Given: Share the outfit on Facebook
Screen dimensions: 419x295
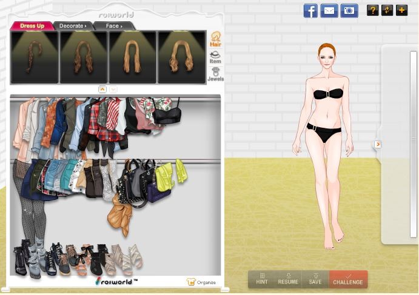Looking at the screenshot, I should point(310,10).
